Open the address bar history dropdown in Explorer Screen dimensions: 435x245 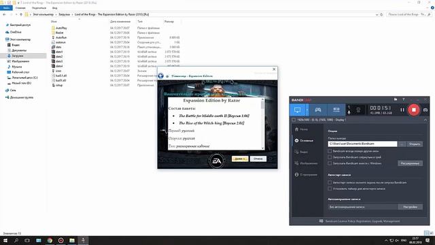click(x=377, y=14)
